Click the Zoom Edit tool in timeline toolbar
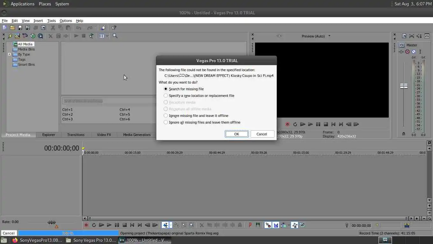Image resolution: width=433 pixels, height=244 pixels. point(191,225)
